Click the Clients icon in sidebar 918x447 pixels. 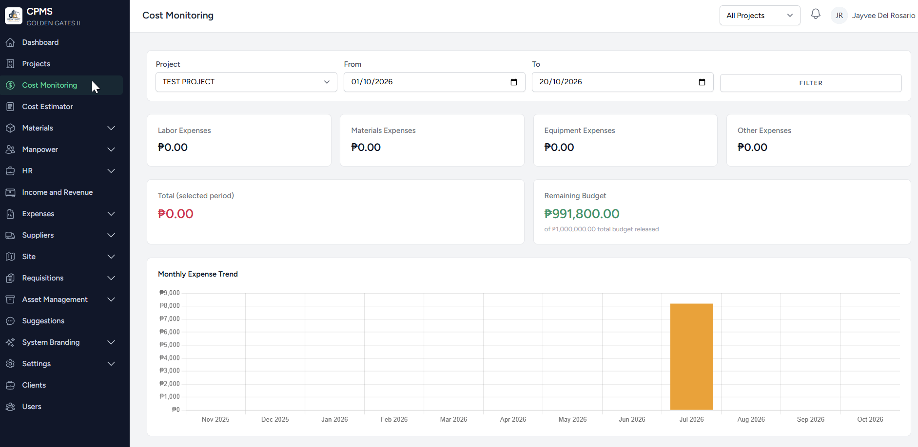[10, 385]
